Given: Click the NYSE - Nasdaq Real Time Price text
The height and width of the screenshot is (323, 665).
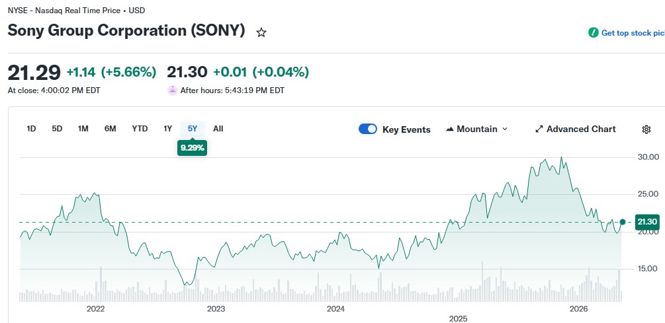Looking at the screenshot, I should pyautogui.click(x=76, y=11).
